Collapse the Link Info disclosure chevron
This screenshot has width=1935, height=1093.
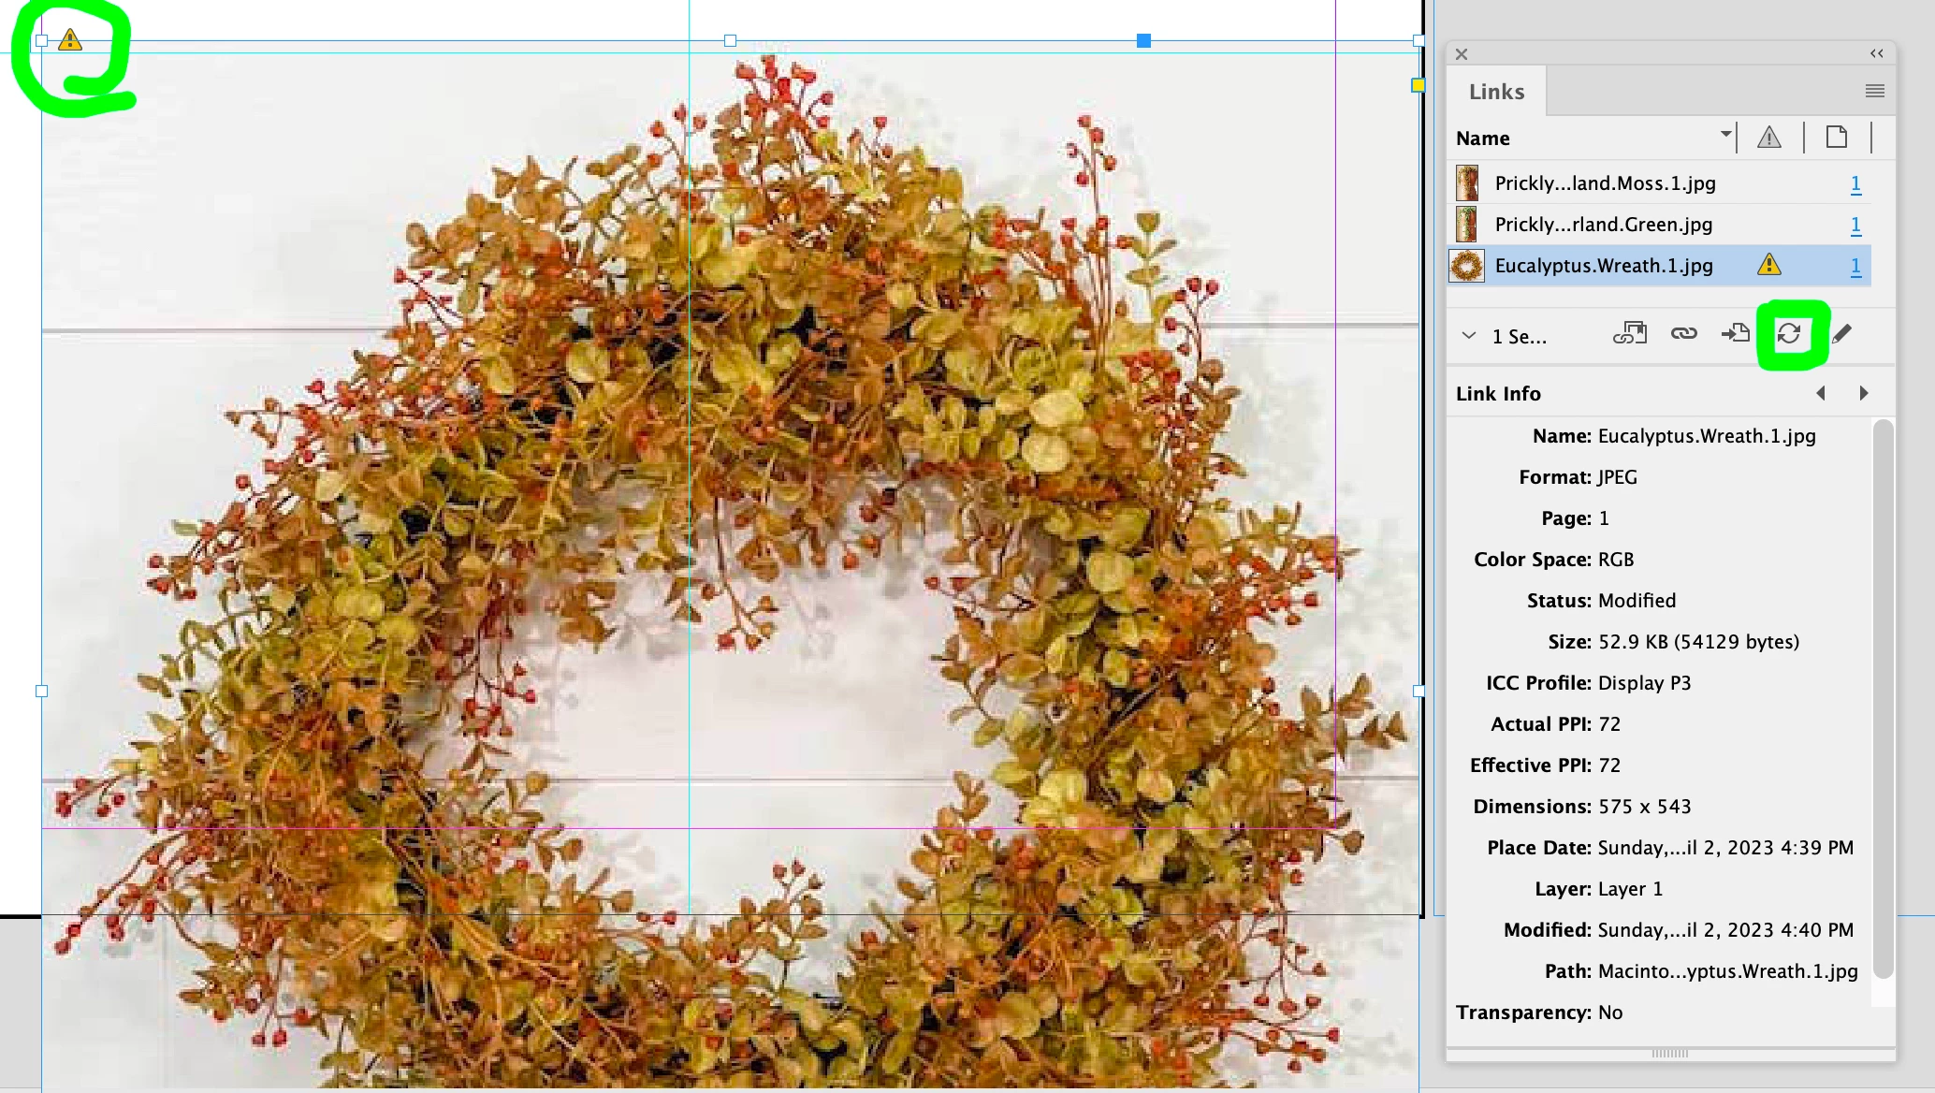pos(1469,336)
